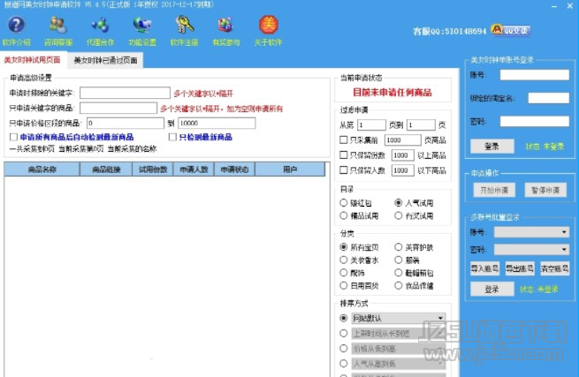Expand the 默认 sort method dropdown
This screenshot has width=579, height=377.
(x=440, y=317)
